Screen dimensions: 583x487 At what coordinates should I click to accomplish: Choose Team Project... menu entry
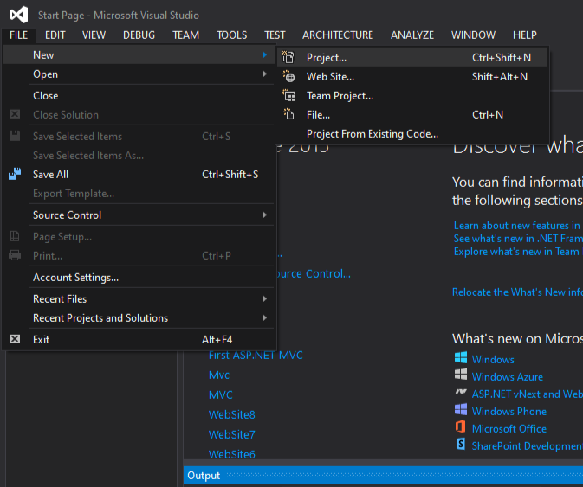[412, 96]
